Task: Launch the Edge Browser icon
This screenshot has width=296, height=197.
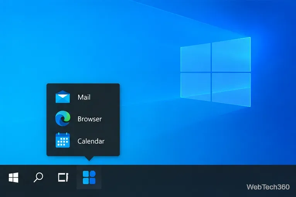Action: tap(63, 119)
